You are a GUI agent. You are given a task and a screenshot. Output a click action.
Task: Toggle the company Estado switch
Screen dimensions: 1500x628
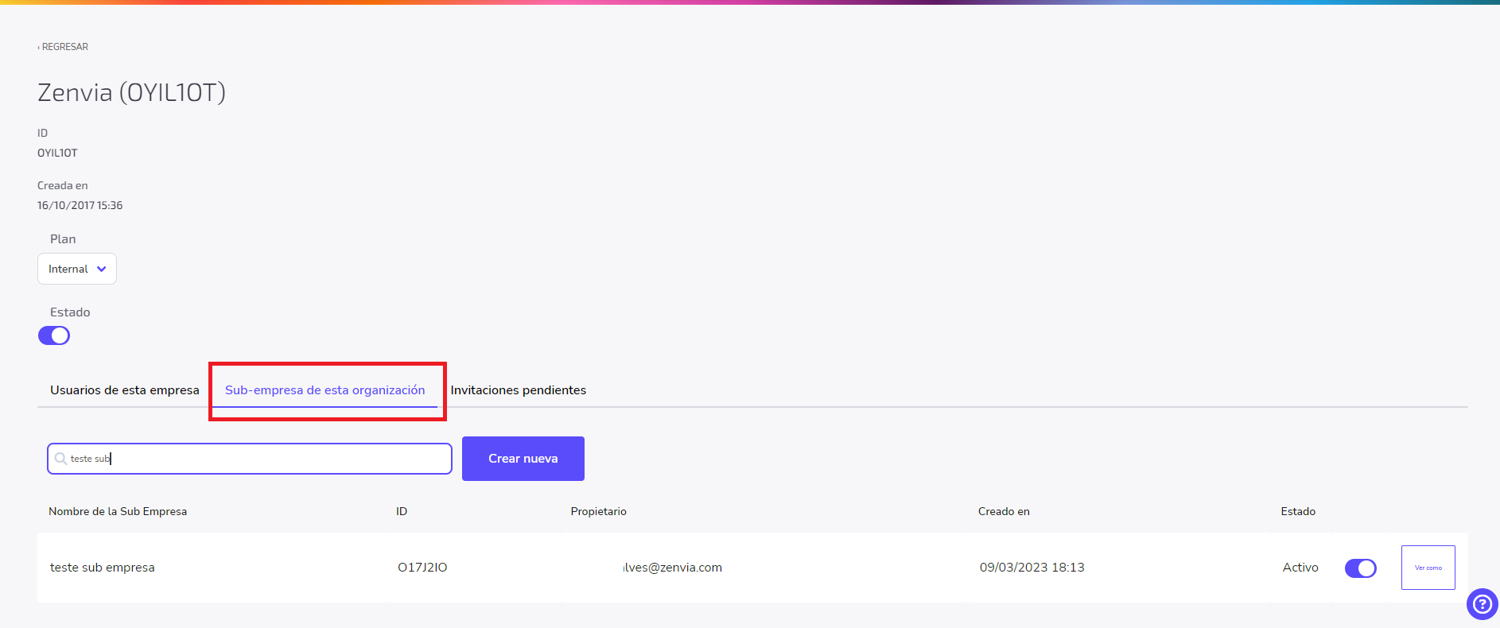point(54,335)
